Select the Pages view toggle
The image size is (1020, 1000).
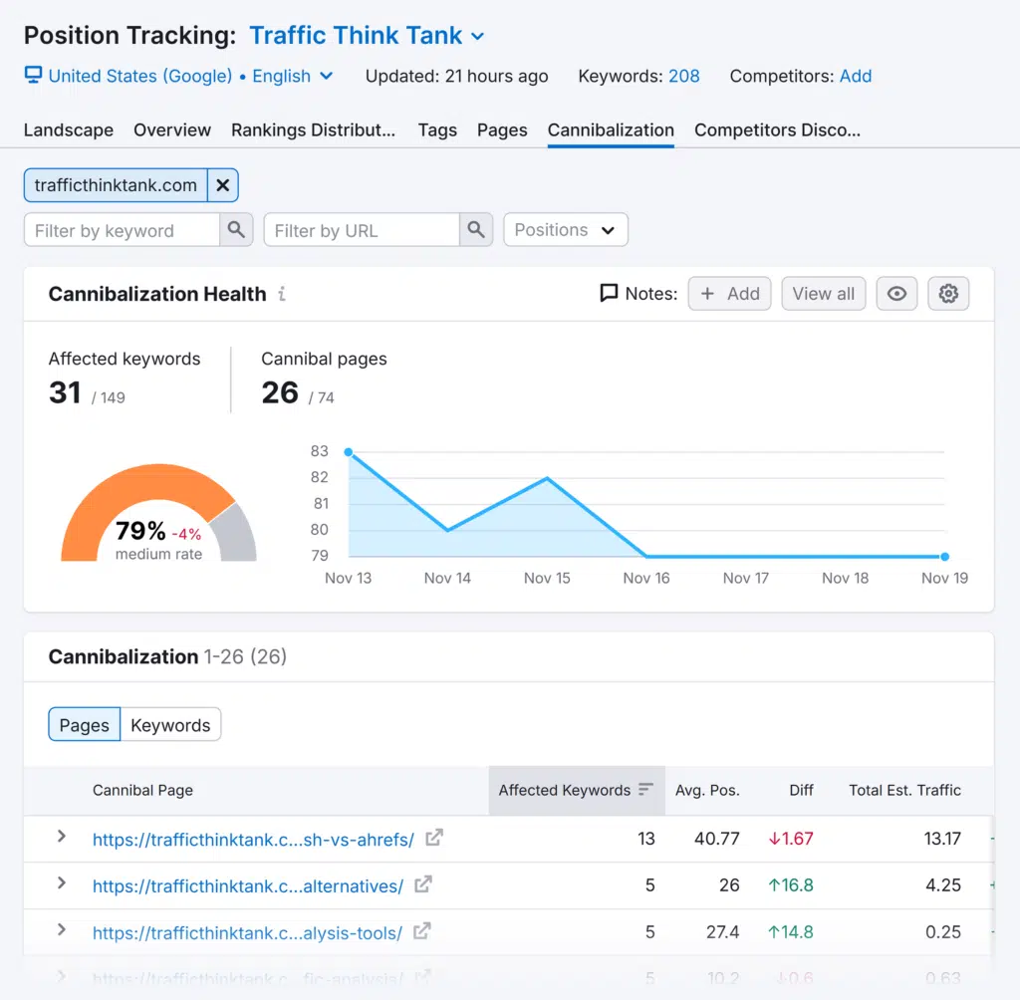click(85, 725)
